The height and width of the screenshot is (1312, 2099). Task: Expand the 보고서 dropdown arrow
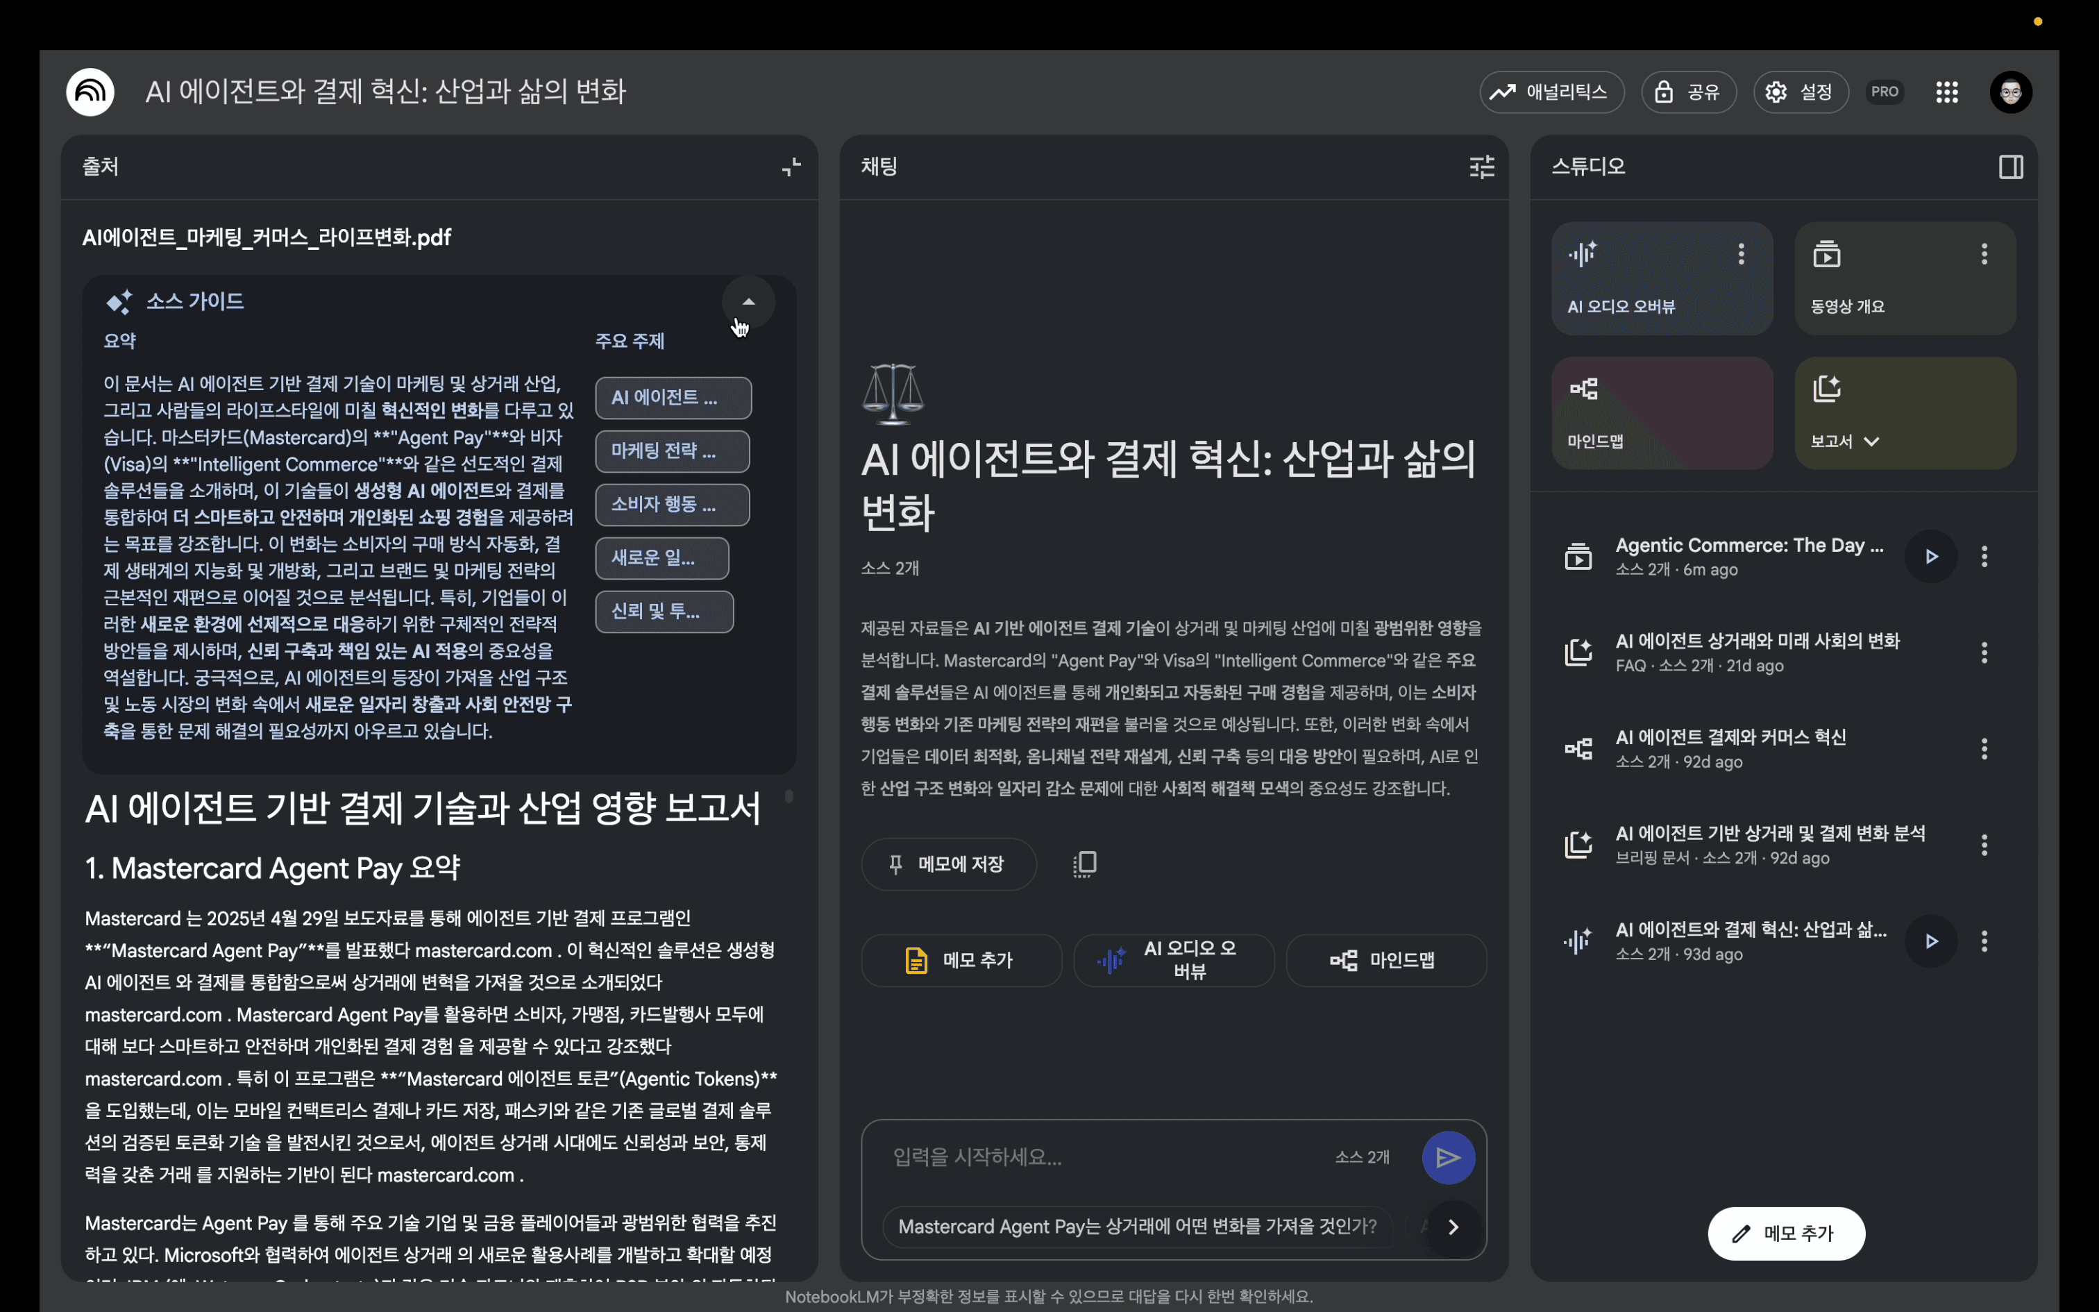click(x=1872, y=441)
